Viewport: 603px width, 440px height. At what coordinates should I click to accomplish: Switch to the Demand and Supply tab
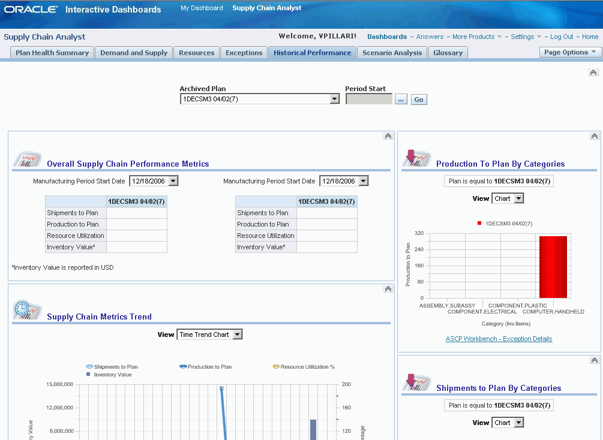pos(134,53)
